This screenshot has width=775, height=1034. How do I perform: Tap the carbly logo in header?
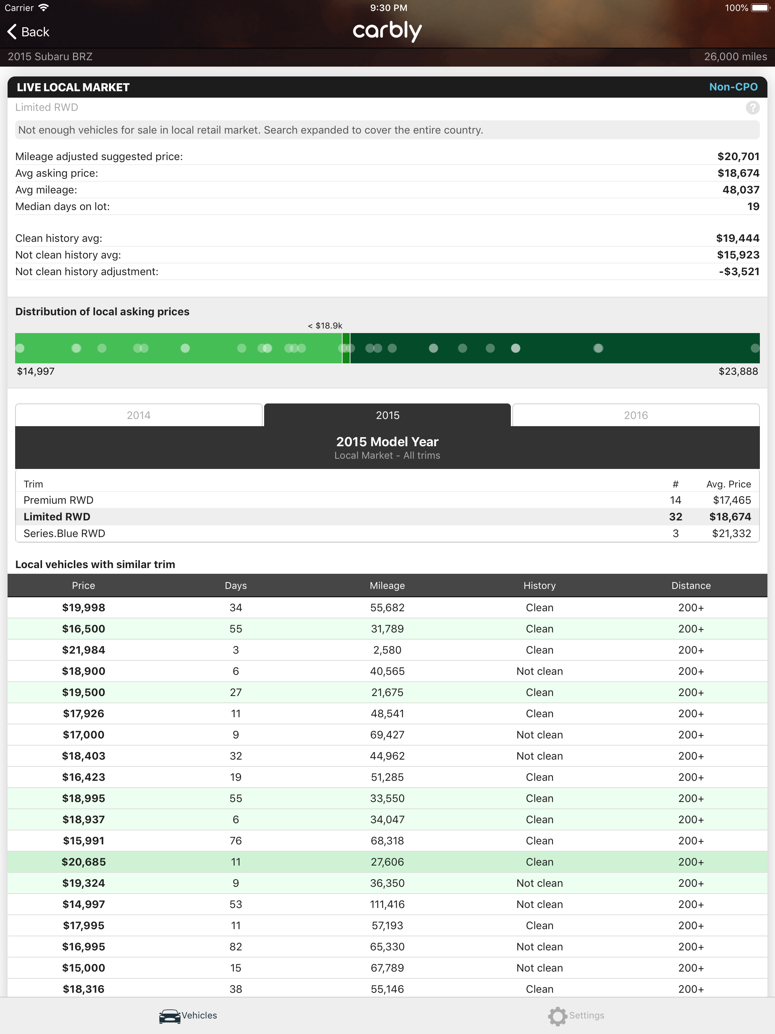click(387, 31)
